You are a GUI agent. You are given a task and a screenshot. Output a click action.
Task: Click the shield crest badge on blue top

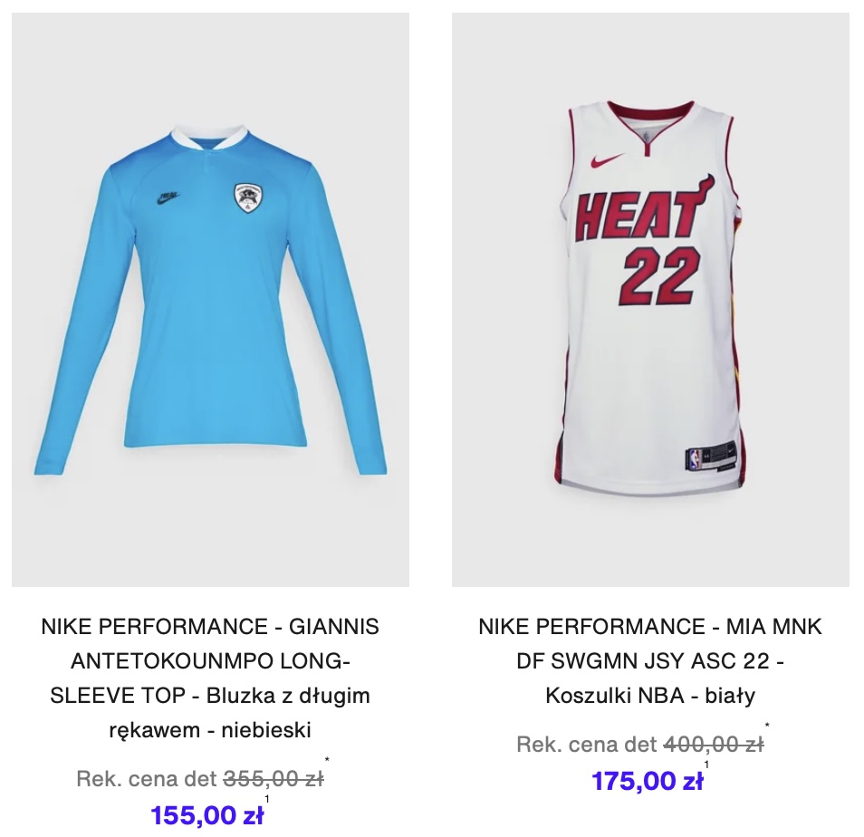pyautogui.click(x=247, y=198)
